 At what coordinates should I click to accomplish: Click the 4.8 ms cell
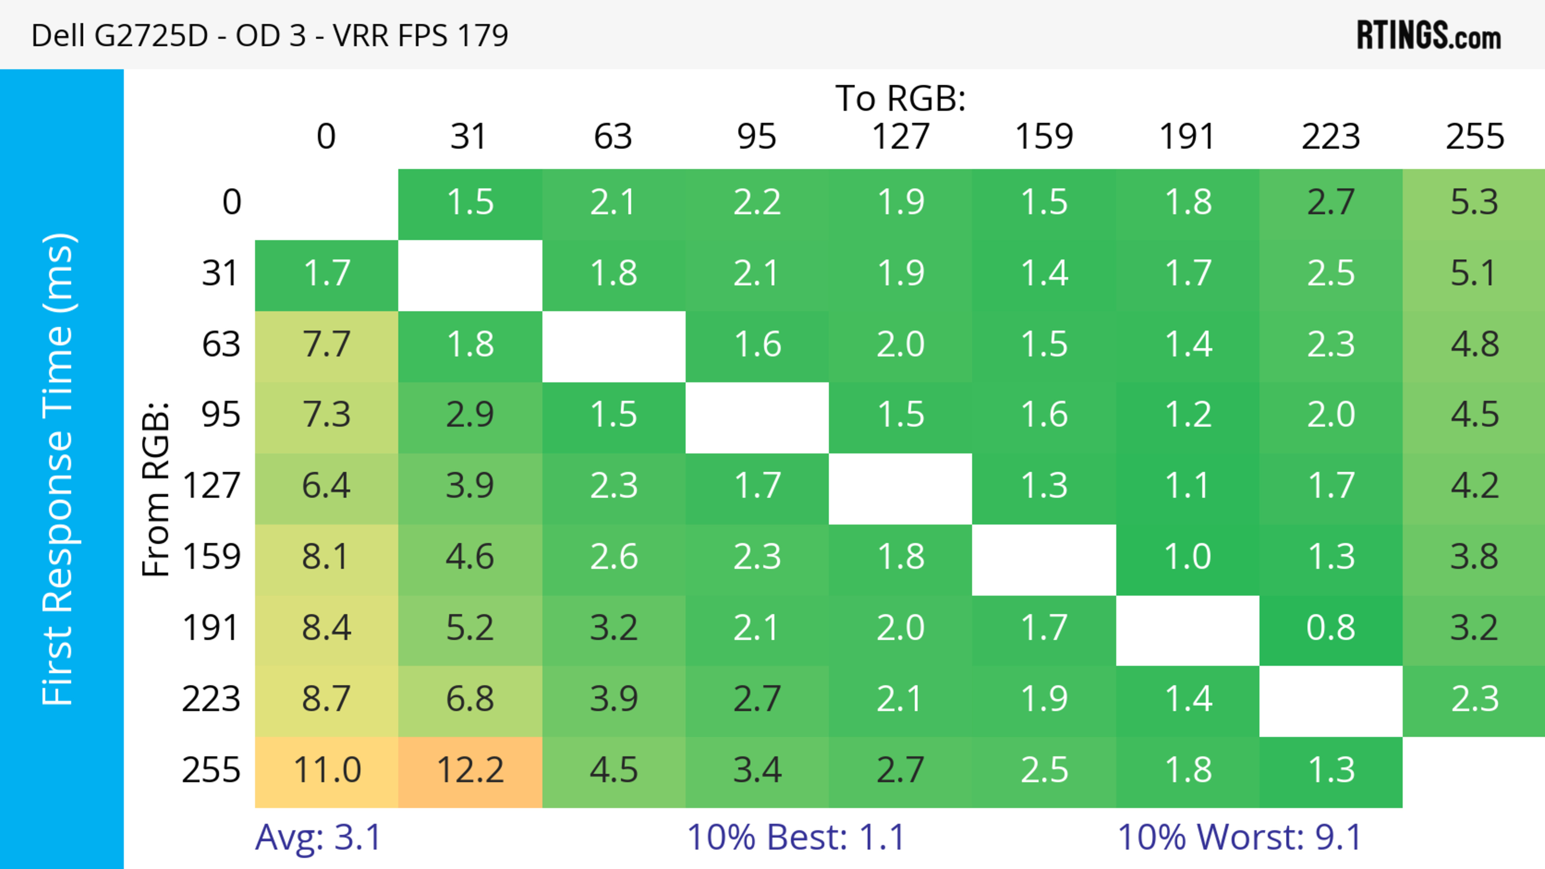click(x=1474, y=345)
